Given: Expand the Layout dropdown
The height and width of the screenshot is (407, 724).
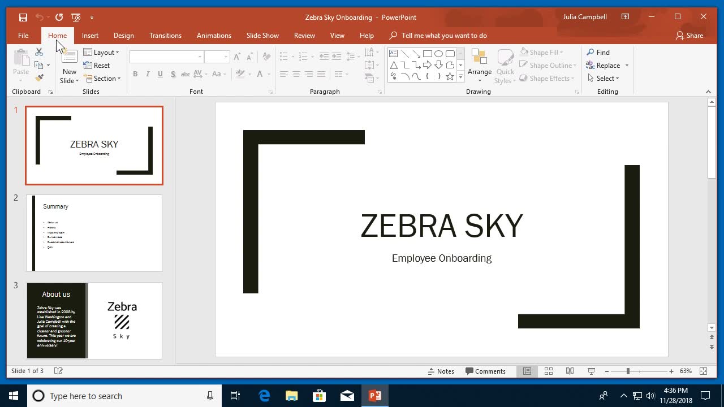Looking at the screenshot, I should 102,53.
